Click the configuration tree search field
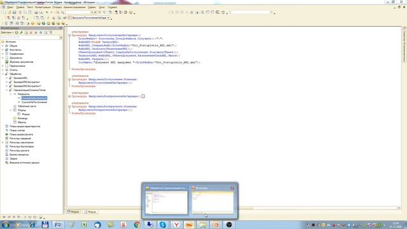Viewport: 407px width, 229px height. pyautogui.click(x=30, y=38)
